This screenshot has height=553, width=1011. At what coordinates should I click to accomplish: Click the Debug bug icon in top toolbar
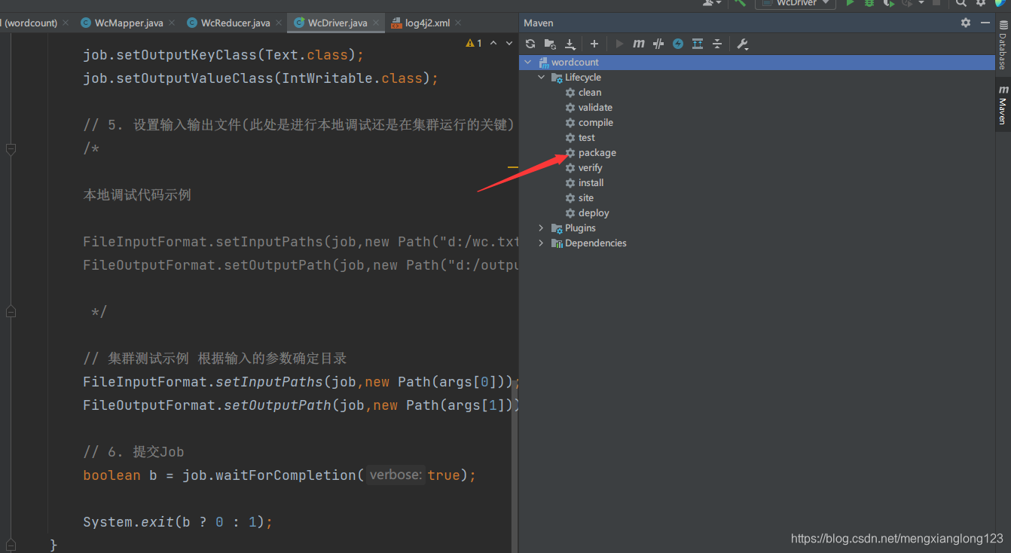pyautogui.click(x=869, y=3)
